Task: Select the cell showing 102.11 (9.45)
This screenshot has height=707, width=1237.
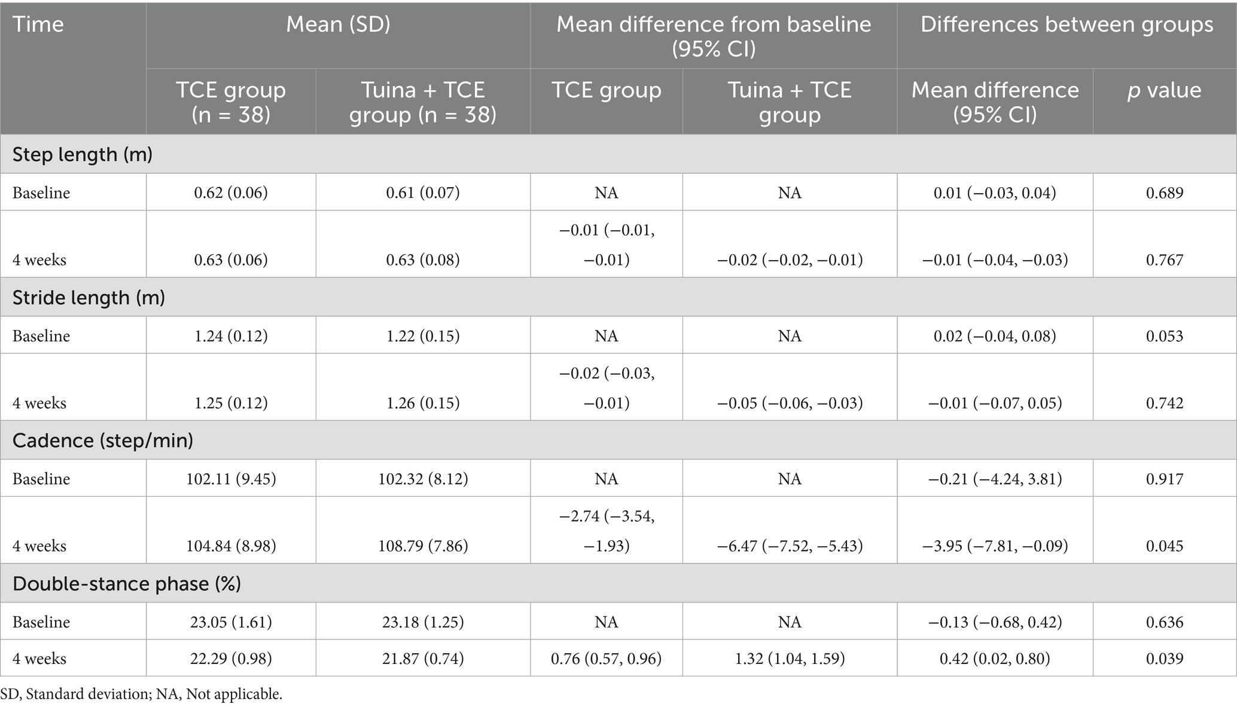Action: (x=231, y=479)
